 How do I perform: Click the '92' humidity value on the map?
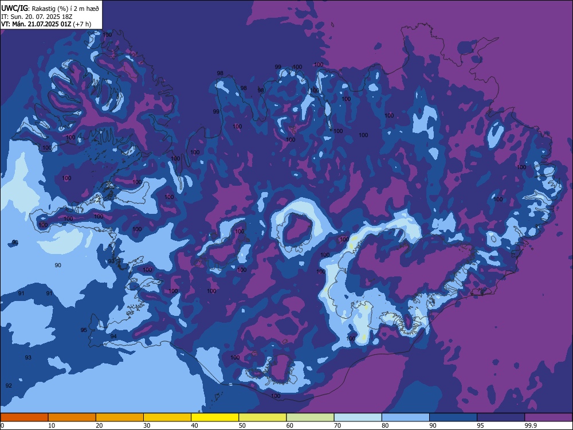point(9,385)
